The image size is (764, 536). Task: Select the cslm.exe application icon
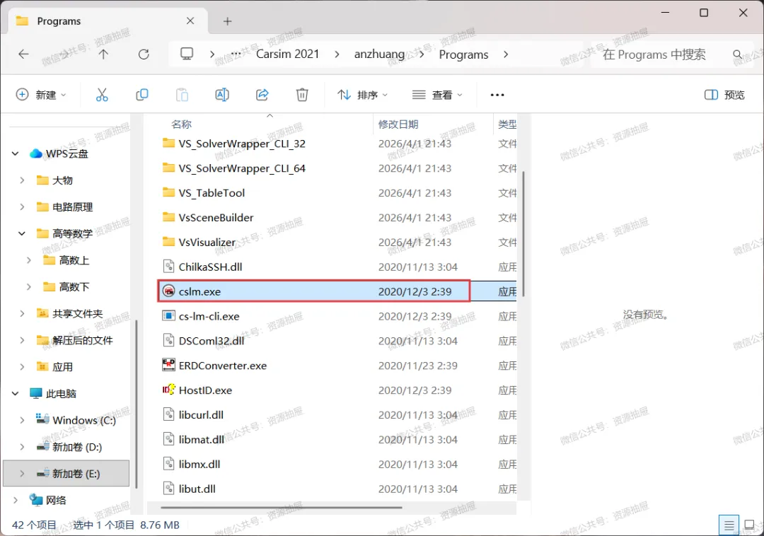tap(168, 291)
